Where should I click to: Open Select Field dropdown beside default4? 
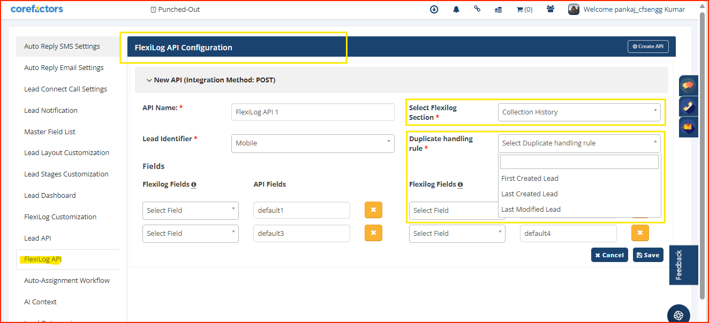[457, 234]
